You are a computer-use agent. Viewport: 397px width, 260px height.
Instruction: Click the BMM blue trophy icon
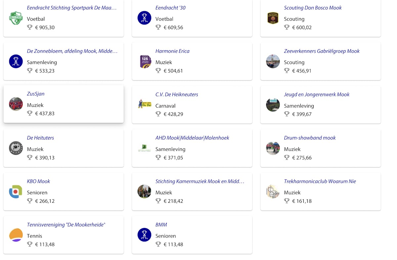coord(144,235)
